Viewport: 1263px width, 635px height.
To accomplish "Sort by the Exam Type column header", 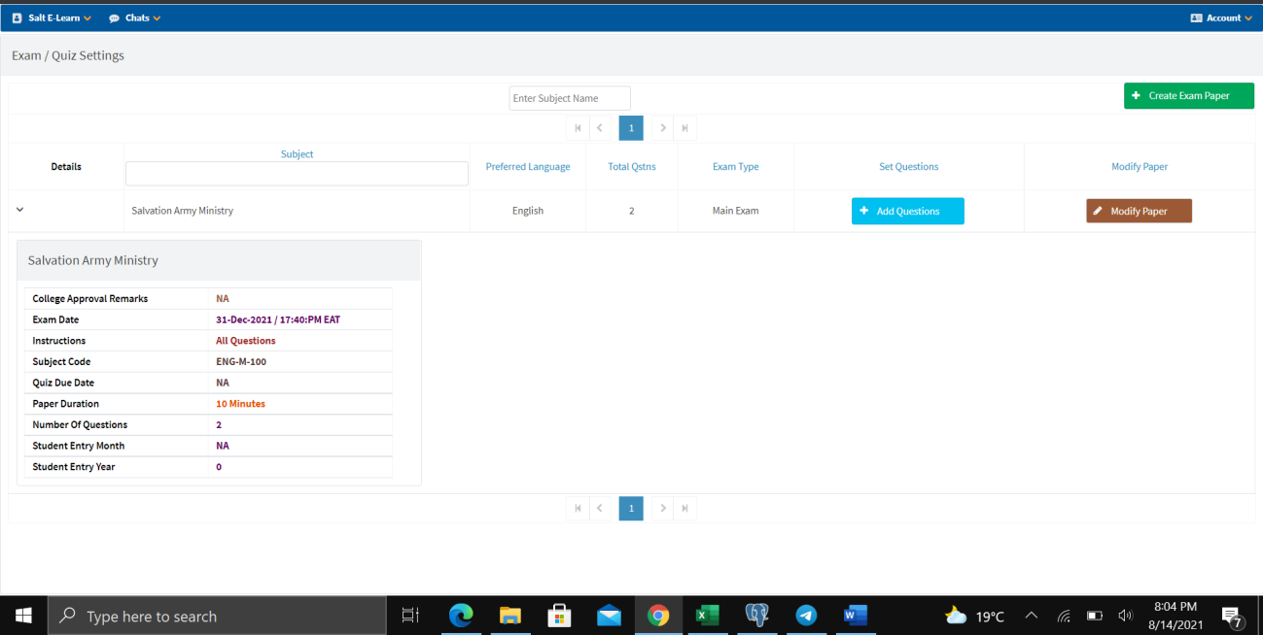I will tap(735, 167).
